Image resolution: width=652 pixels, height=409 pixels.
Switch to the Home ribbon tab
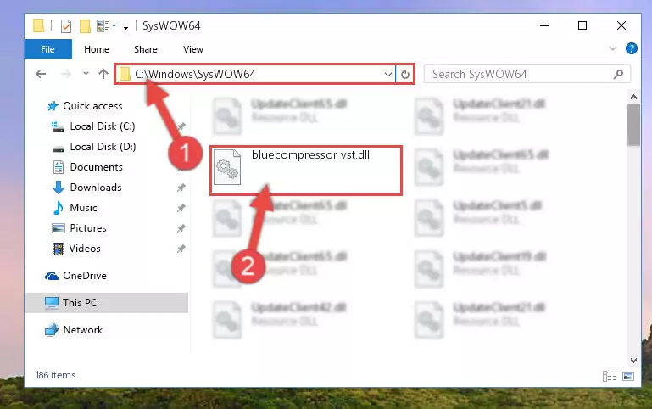[x=97, y=49]
